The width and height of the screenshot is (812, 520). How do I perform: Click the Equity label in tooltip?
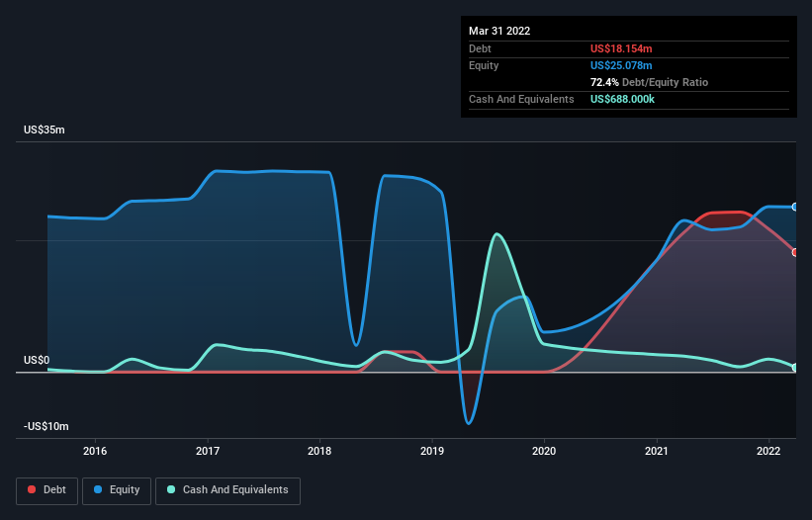tap(484, 65)
